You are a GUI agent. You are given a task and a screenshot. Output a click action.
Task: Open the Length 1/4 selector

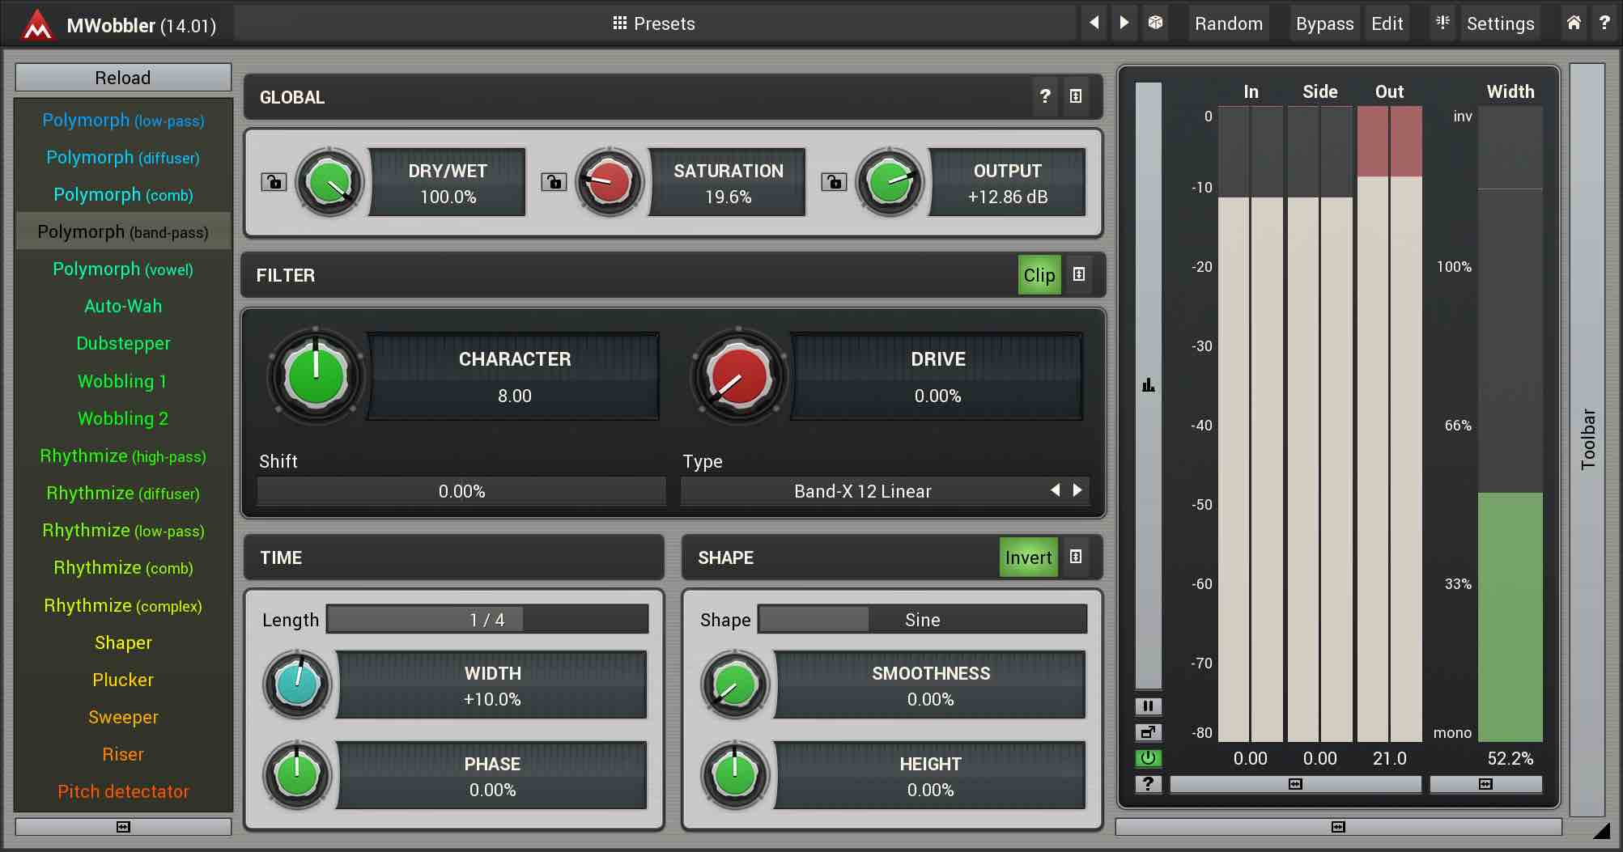486,620
